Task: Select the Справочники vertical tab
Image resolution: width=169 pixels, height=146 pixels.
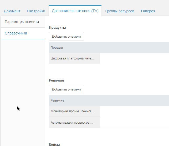Action: (23, 33)
